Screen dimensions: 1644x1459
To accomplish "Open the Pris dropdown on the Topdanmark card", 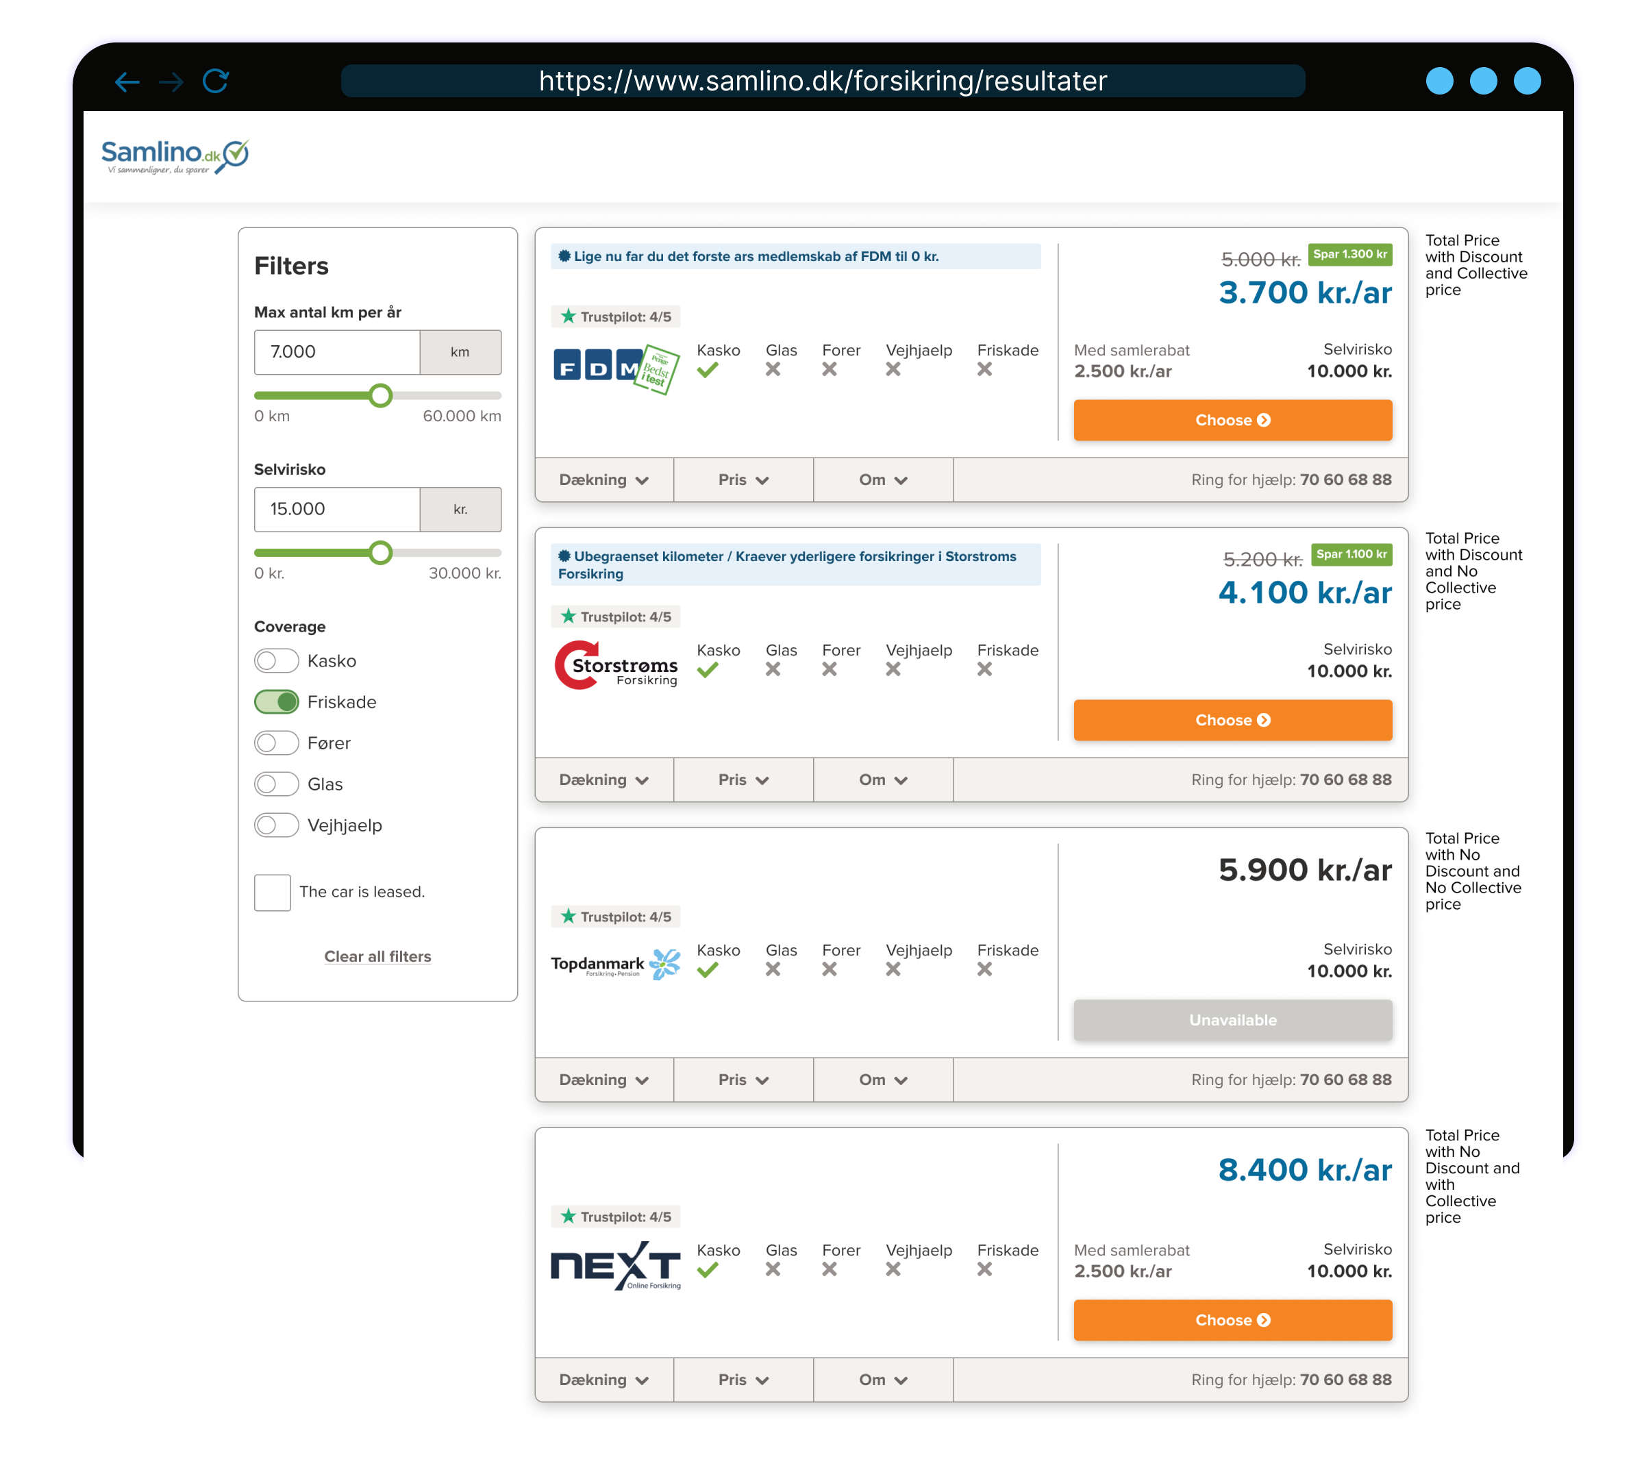I will 743,1080.
